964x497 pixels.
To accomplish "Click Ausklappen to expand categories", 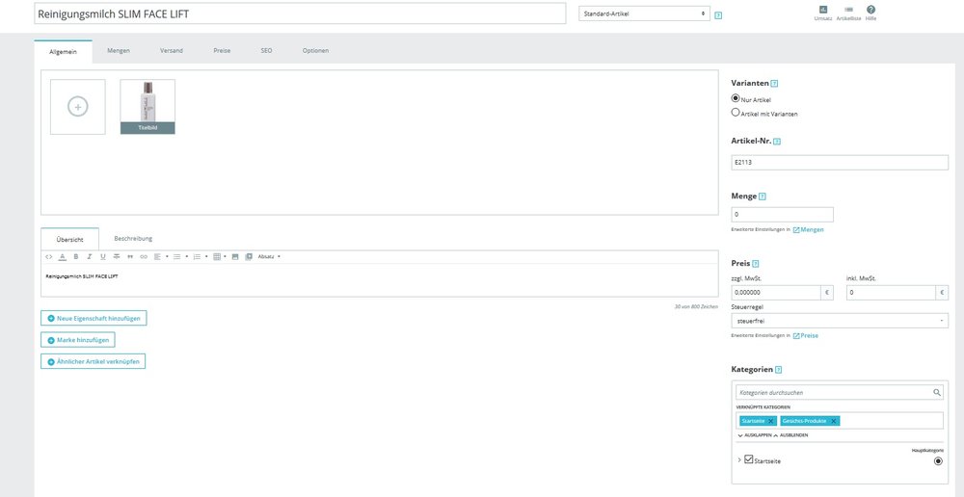I will pyautogui.click(x=755, y=435).
